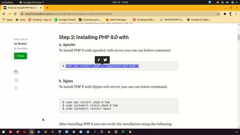The height and width of the screenshot is (135, 240).
Task: Bookmark this page with the star icon
Action: [x=218, y=14]
